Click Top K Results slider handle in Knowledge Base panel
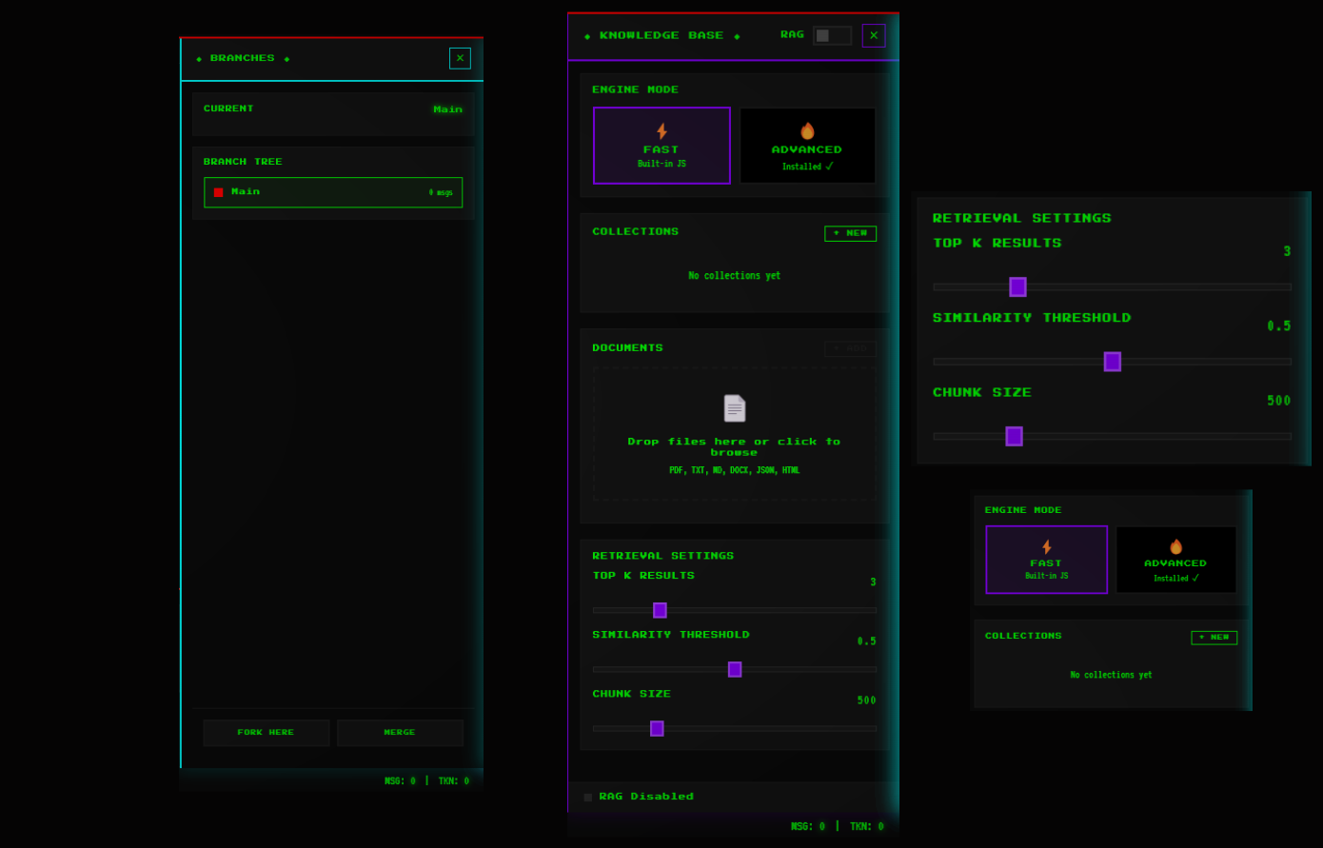Viewport: 1323px width, 848px height. pyautogui.click(x=660, y=610)
